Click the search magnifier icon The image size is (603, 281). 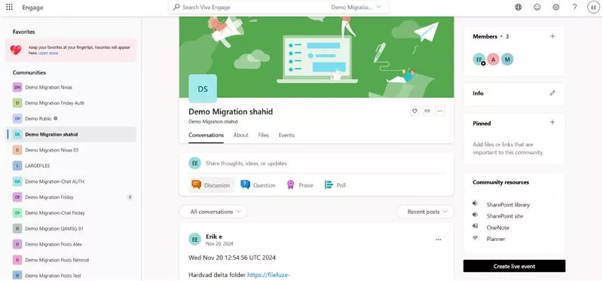pos(176,7)
